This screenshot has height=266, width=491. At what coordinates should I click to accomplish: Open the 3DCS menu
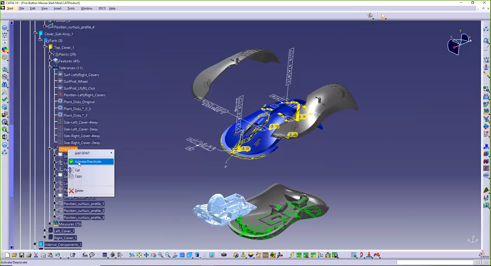(102, 8)
